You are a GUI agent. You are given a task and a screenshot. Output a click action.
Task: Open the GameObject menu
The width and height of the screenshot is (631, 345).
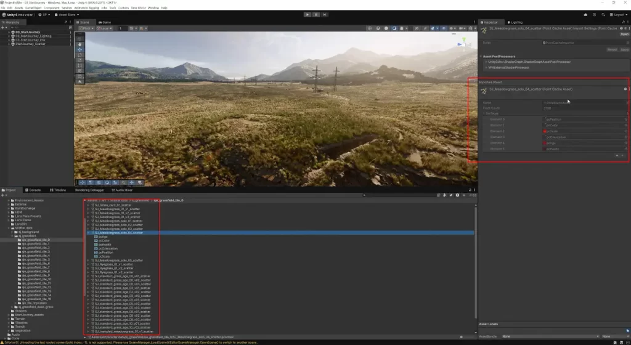click(34, 8)
